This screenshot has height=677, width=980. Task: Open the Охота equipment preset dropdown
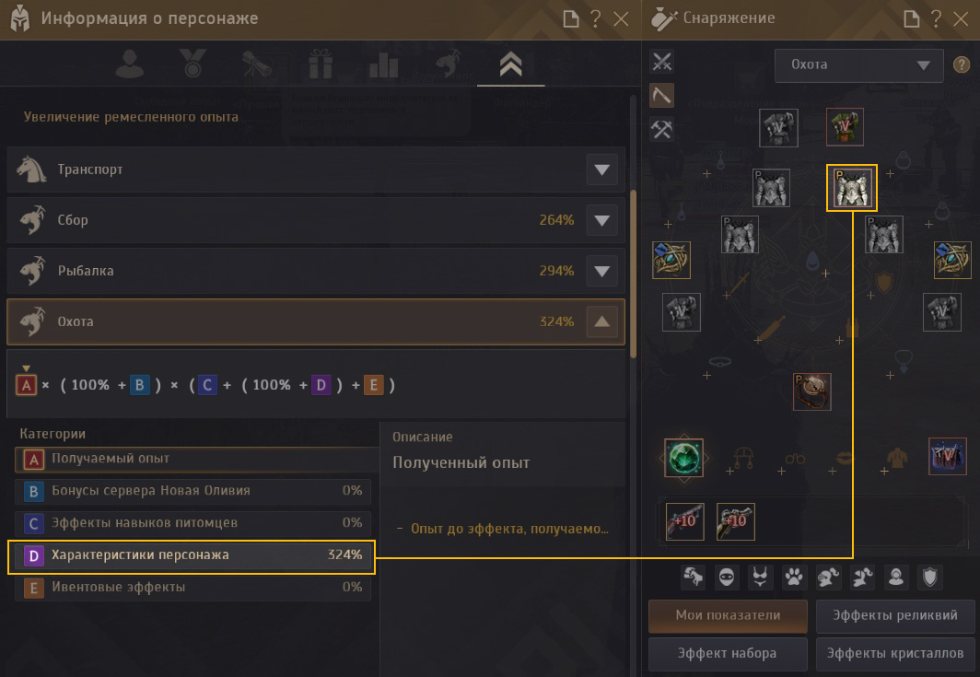[858, 65]
